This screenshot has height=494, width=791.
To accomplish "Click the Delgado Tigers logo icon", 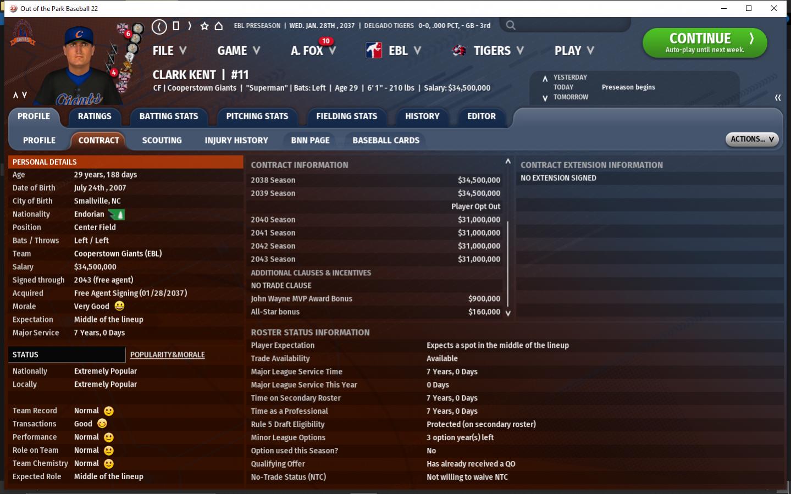I will point(459,51).
